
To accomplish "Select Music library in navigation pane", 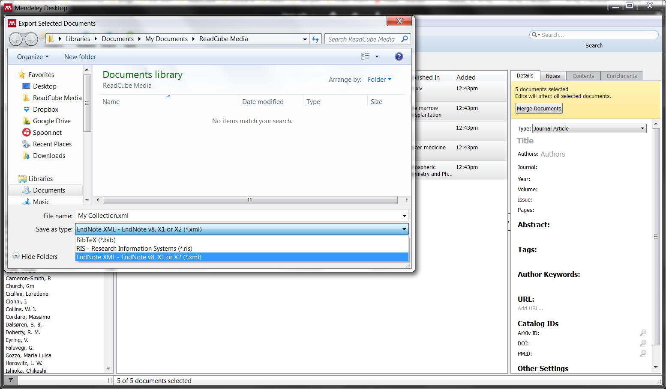I will (41, 202).
